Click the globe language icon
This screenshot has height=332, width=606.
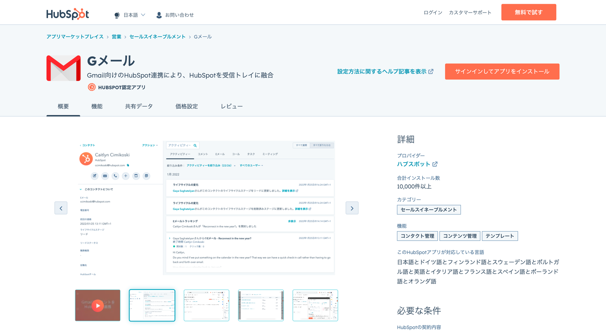click(117, 15)
